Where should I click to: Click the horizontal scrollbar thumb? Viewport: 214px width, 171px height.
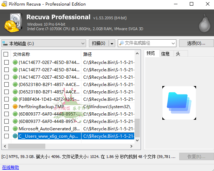pyautogui.click(x=27, y=146)
